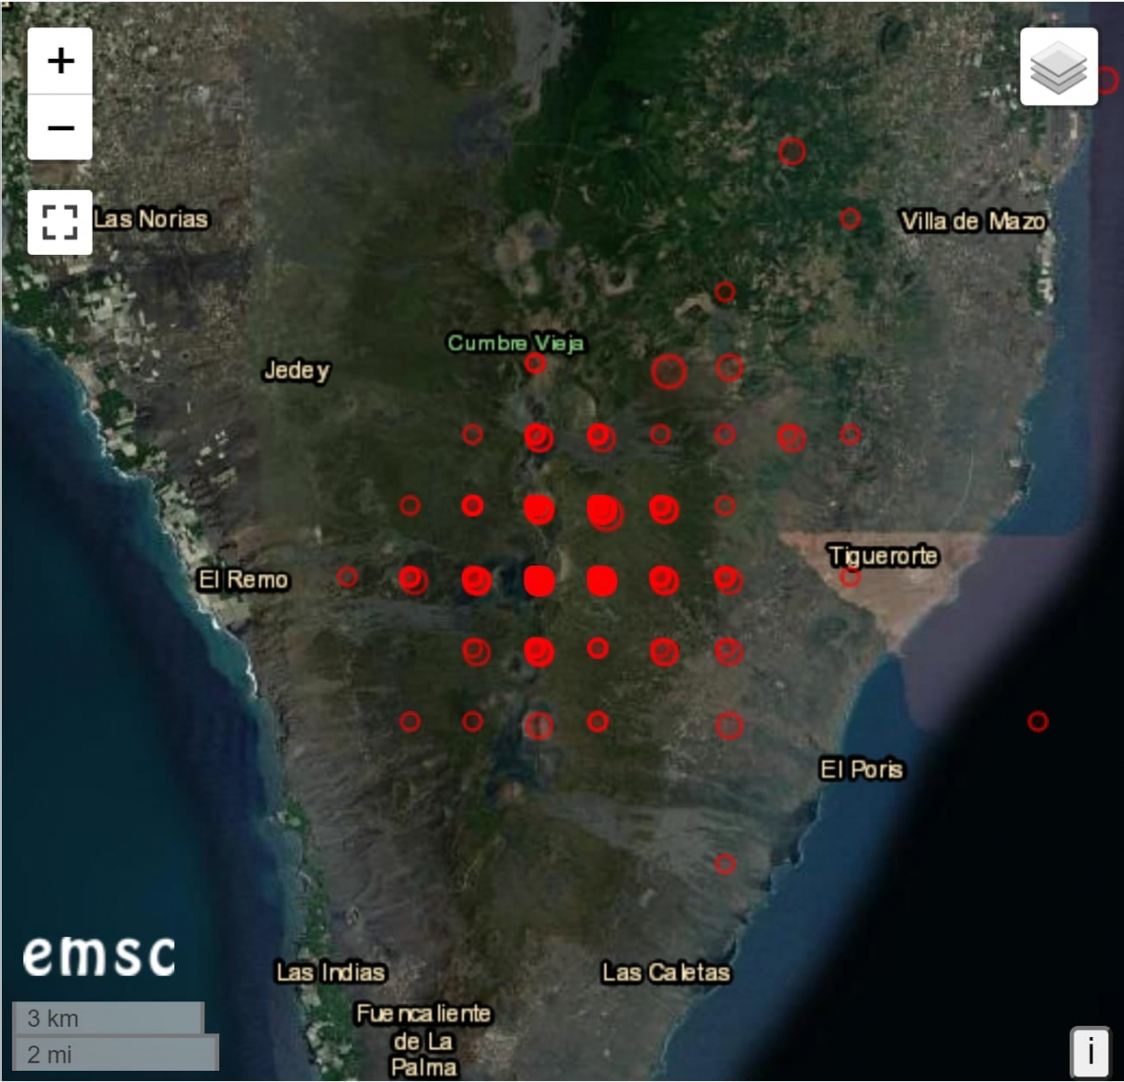Toggle fullscreen map view
Screen dimensions: 1124x1082
pos(60,222)
